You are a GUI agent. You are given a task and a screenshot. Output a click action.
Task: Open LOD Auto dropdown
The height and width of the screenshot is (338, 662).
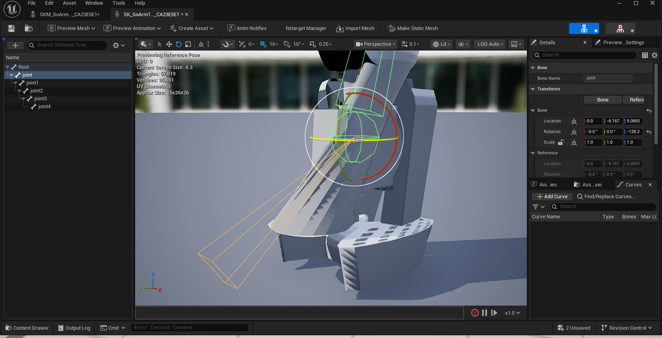(x=490, y=44)
